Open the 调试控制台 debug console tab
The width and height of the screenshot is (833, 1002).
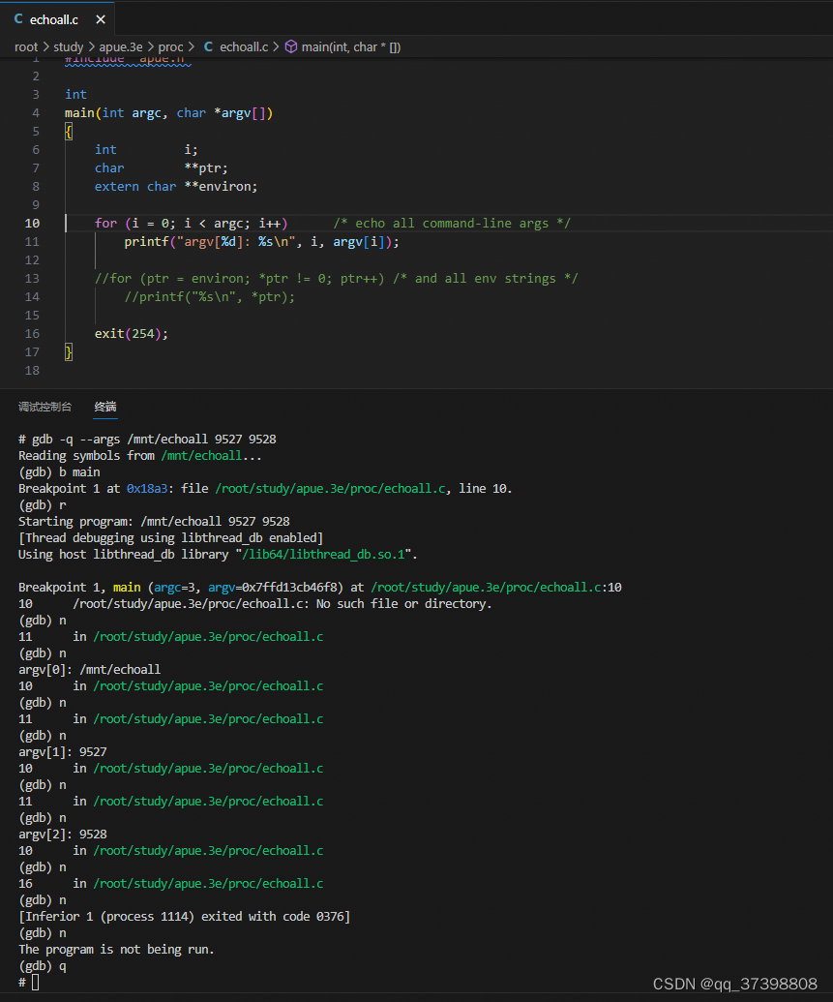click(45, 407)
